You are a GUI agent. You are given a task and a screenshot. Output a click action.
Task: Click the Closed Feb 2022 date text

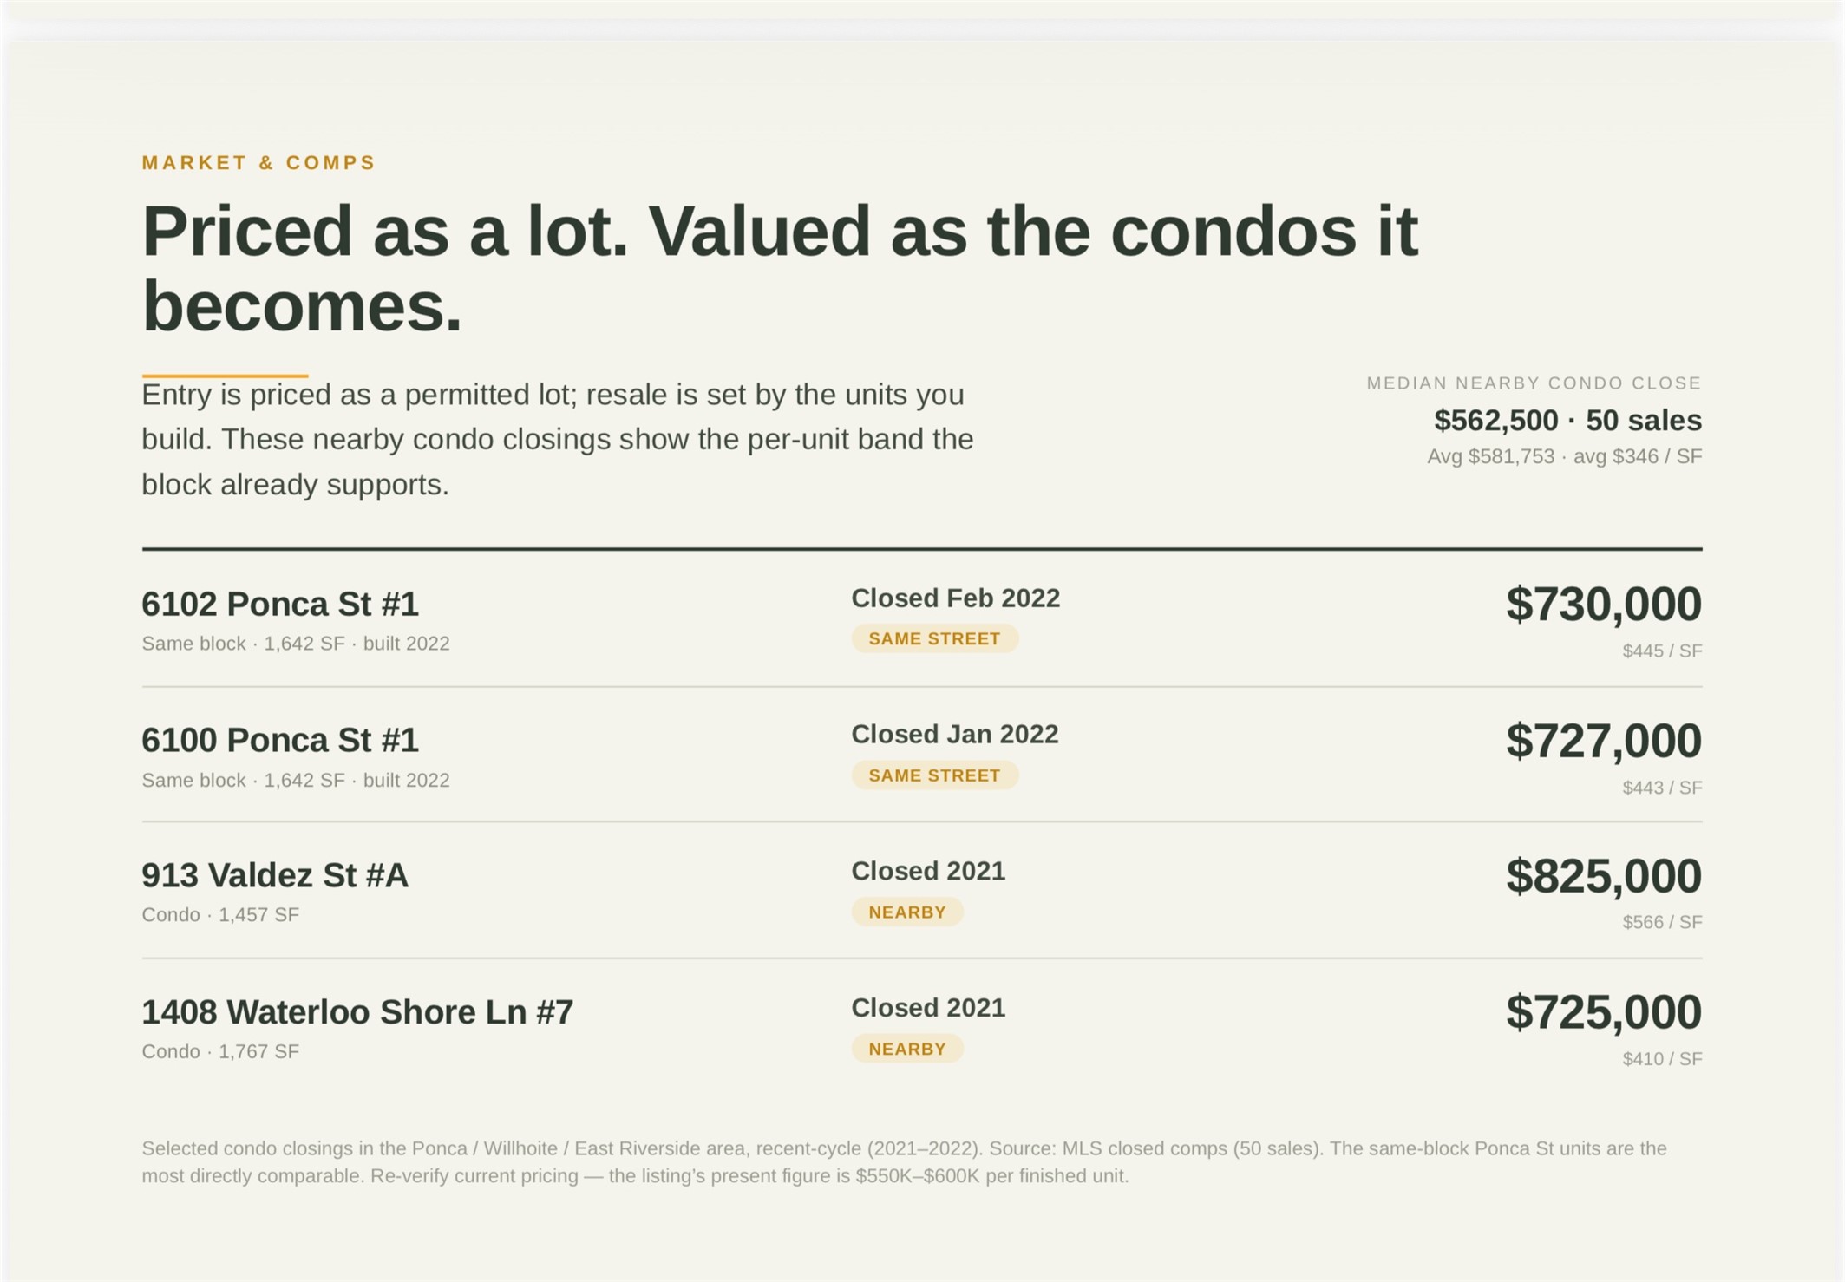click(x=955, y=598)
